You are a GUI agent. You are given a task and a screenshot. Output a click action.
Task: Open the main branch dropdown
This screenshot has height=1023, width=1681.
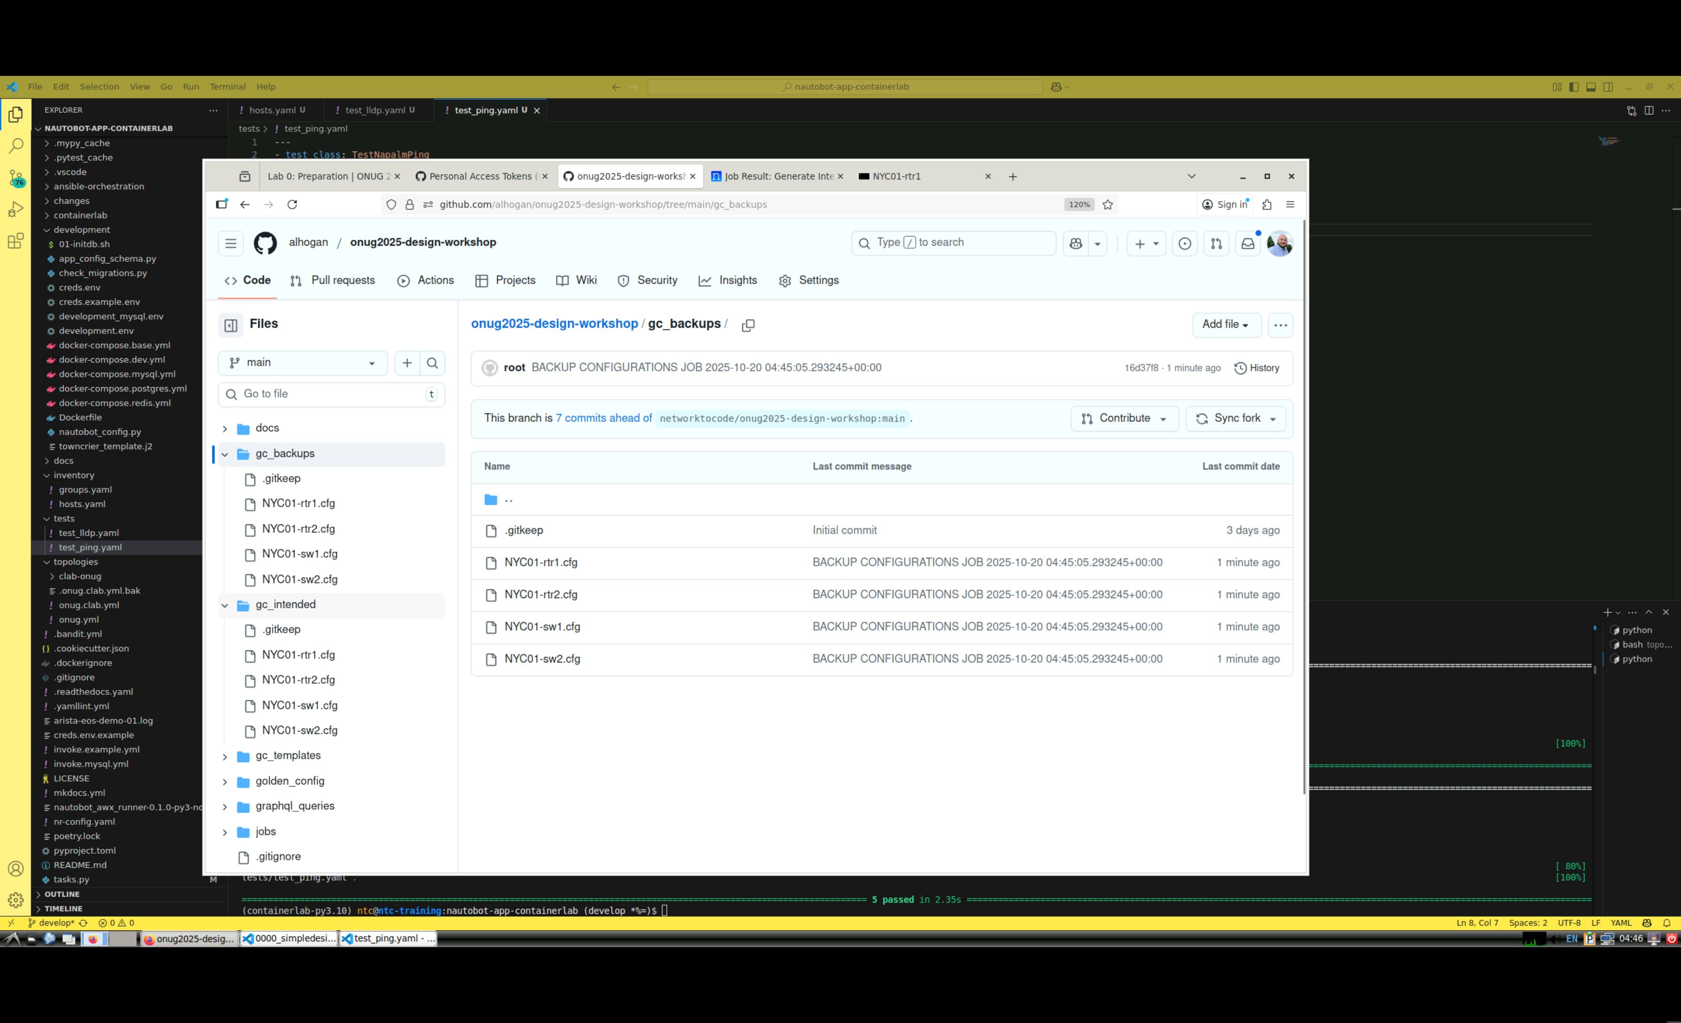tap(302, 363)
